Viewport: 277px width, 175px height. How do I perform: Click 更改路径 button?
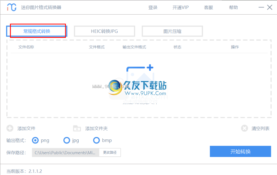tap(110, 152)
